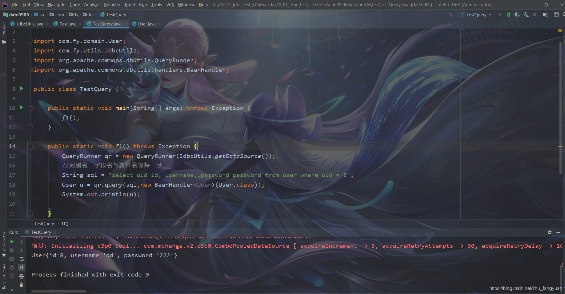
Task: Switch to the Test.java tab
Action: pos(68,24)
